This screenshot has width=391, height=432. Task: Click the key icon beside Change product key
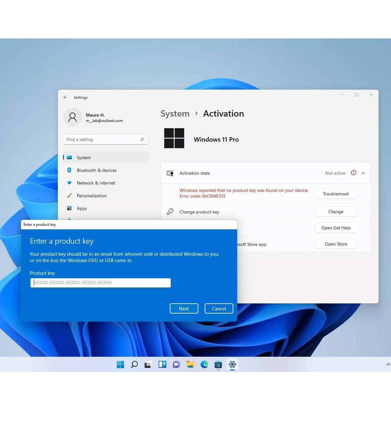pyautogui.click(x=170, y=212)
